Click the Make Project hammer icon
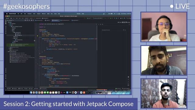195x110 pixels. point(85,18)
